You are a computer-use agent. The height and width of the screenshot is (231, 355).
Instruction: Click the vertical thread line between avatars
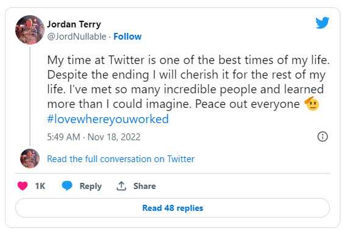(x=30, y=97)
